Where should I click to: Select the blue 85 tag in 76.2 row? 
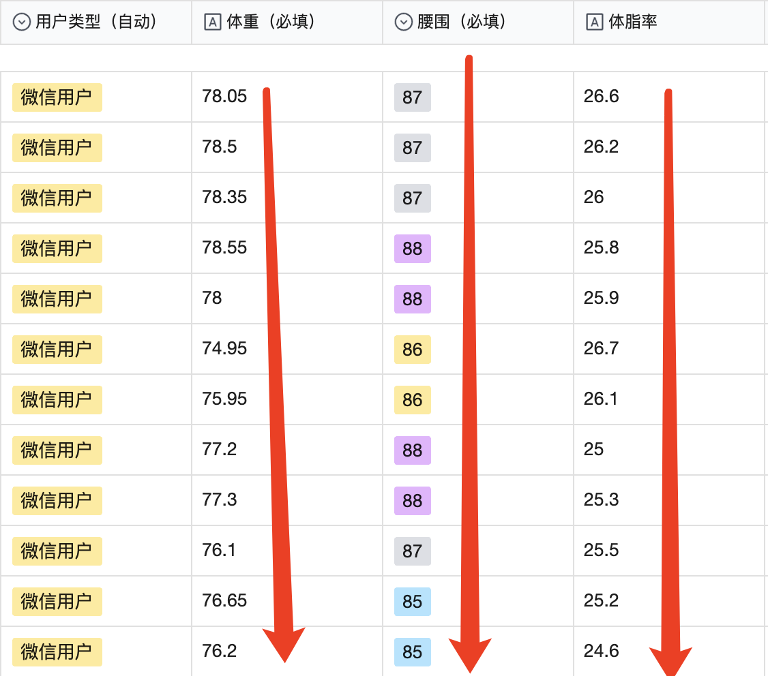click(412, 652)
